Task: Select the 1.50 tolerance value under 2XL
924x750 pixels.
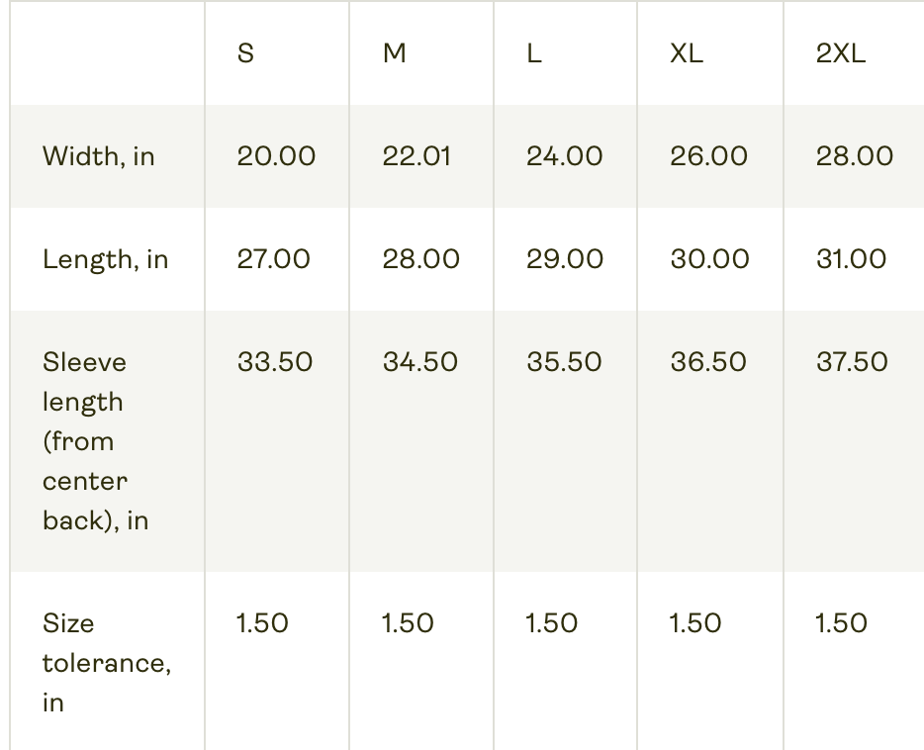Action: [x=841, y=623]
